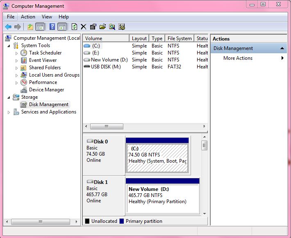Click the volume list horizontal scrollbar thumb
This screenshot has height=238, width=291.
106,127
